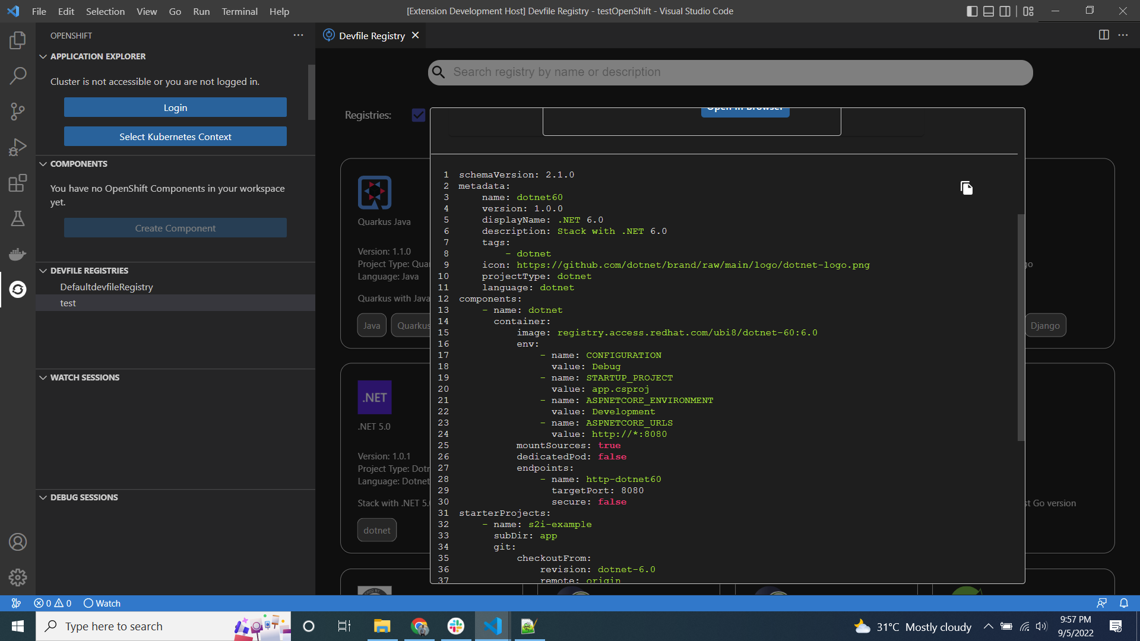Screen dimensions: 1140x641
Task: Open the Terminal menu
Action: (239, 11)
